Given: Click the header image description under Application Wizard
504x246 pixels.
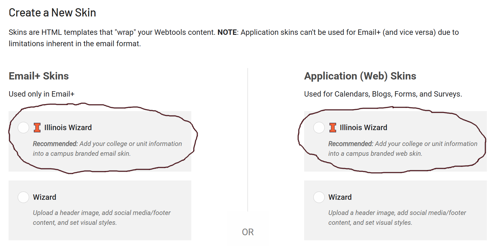Looking at the screenshot, I should [397, 218].
